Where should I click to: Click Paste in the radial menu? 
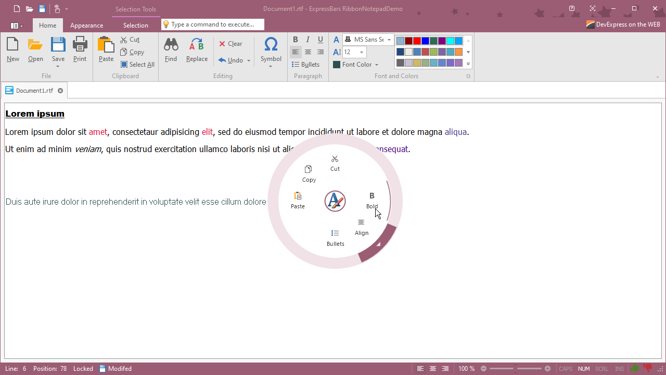click(x=298, y=201)
